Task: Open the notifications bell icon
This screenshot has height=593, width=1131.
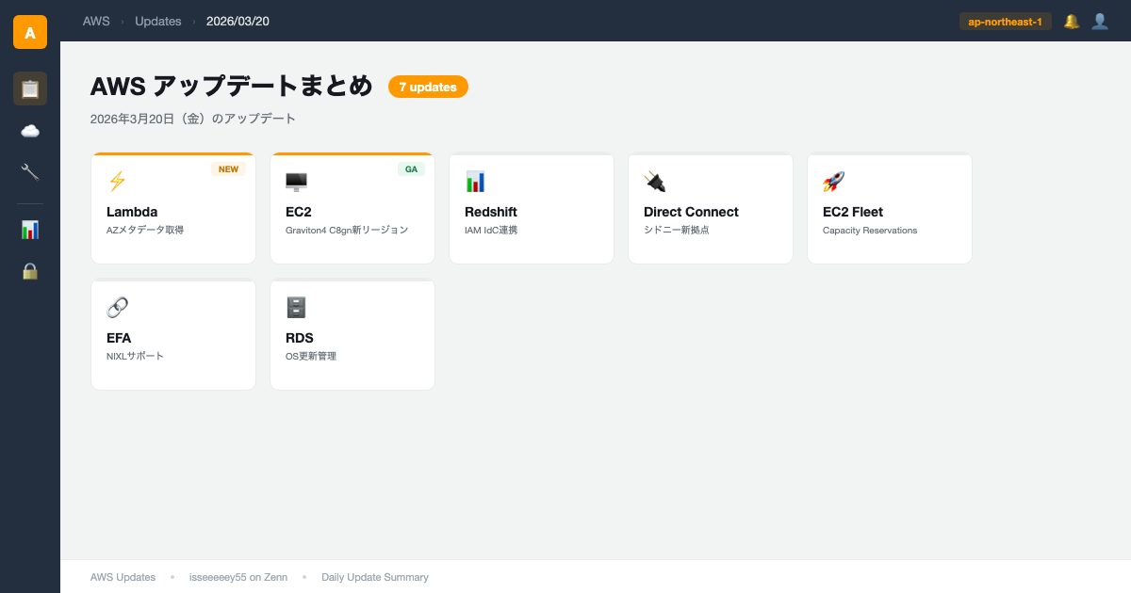Action: 1072,21
